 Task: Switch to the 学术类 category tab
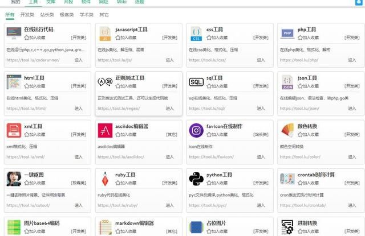click(87, 15)
